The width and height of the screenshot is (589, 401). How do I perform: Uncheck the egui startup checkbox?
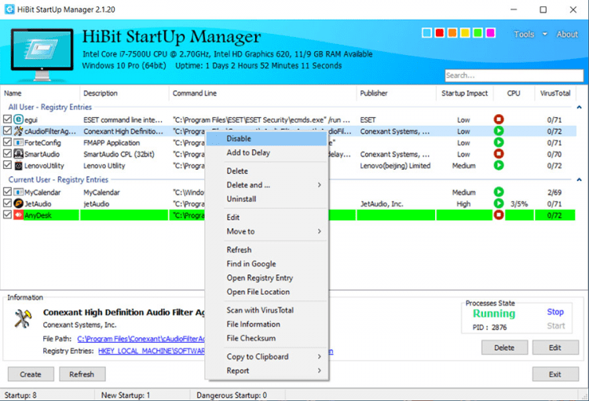coord(8,120)
